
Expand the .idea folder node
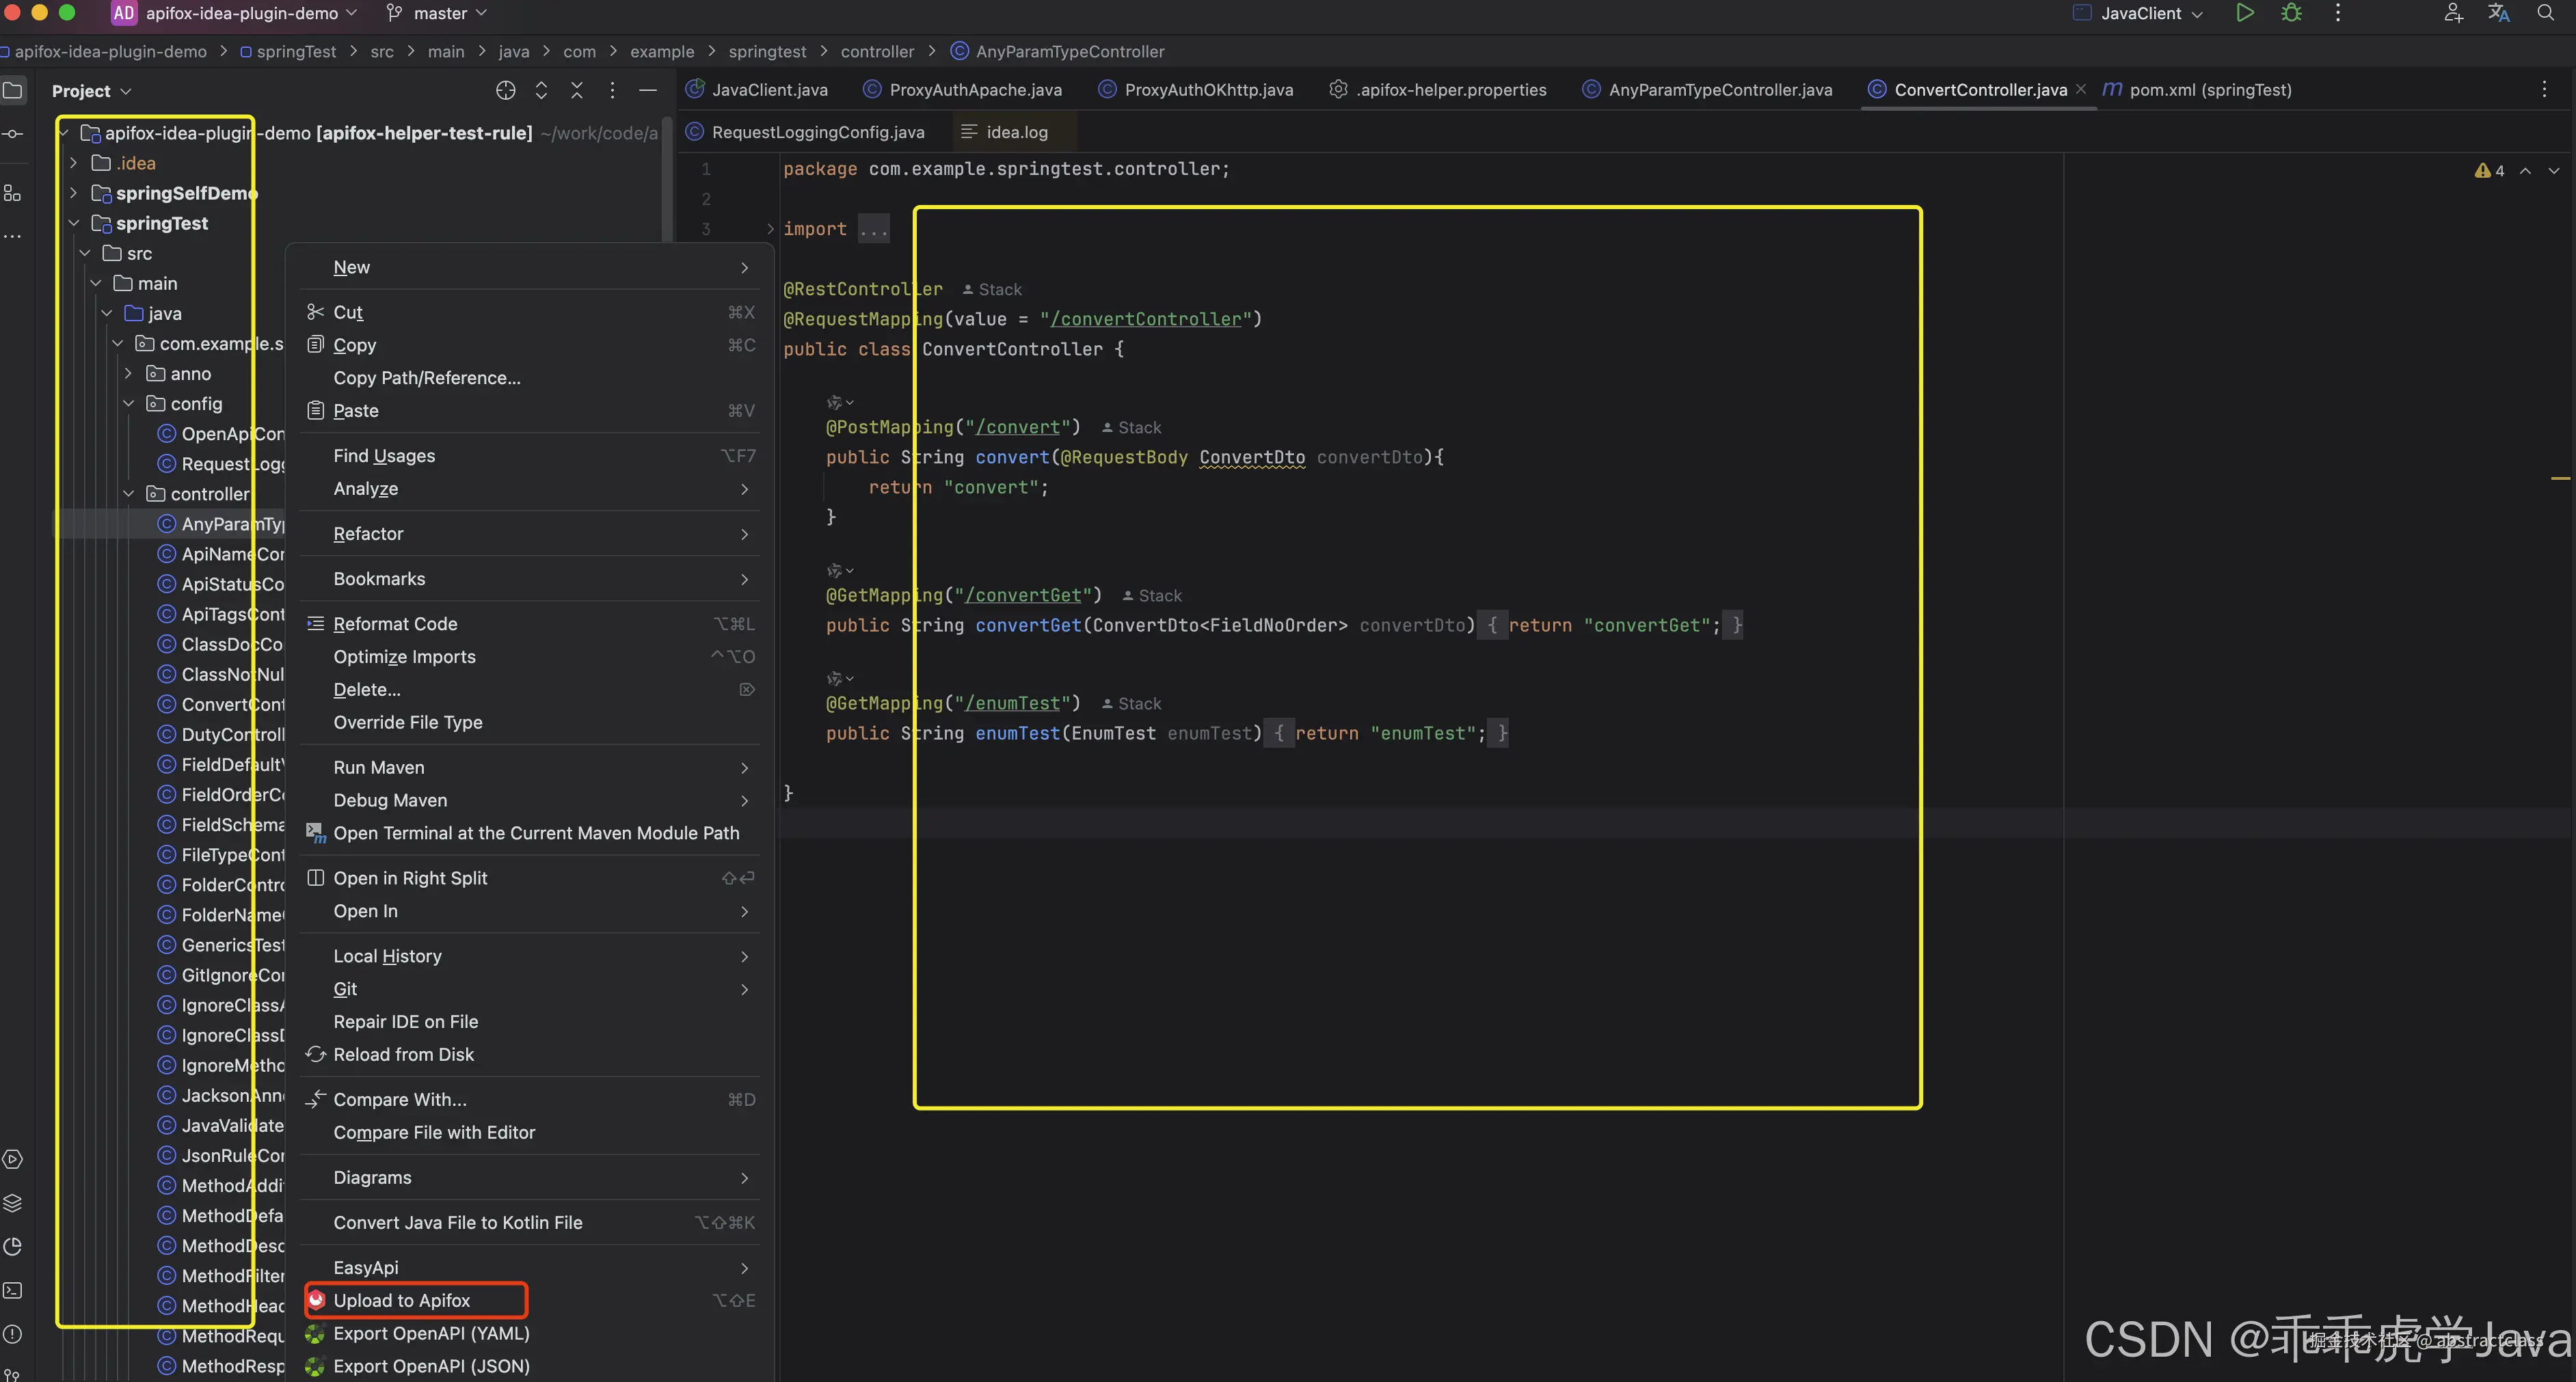73,163
